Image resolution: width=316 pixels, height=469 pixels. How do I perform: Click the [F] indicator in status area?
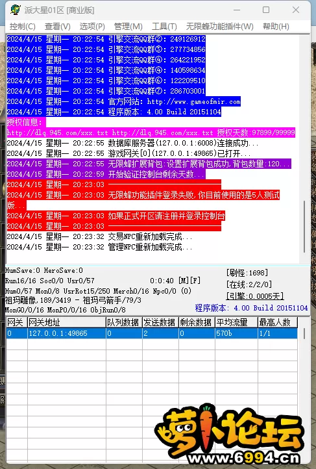pyautogui.click(x=195, y=281)
